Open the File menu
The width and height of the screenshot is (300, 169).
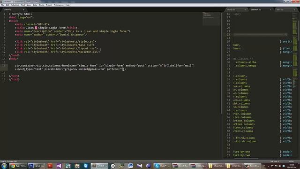point(2,5)
